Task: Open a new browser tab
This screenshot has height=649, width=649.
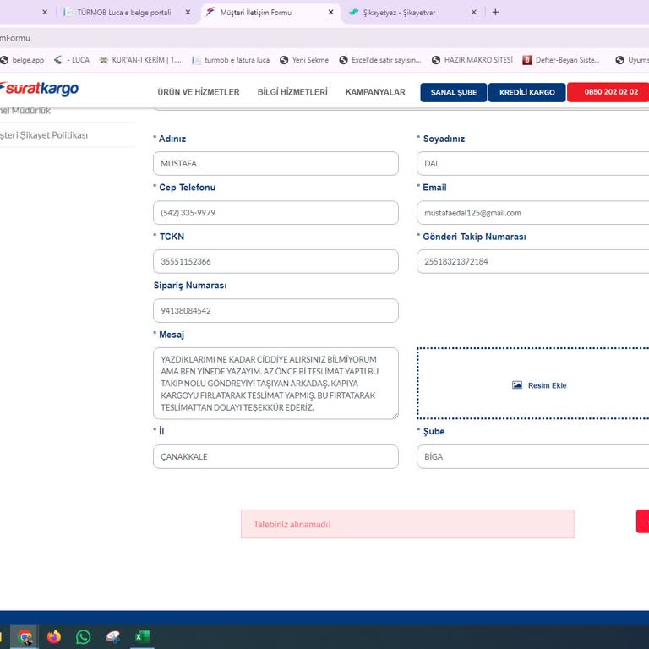Action: click(495, 13)
